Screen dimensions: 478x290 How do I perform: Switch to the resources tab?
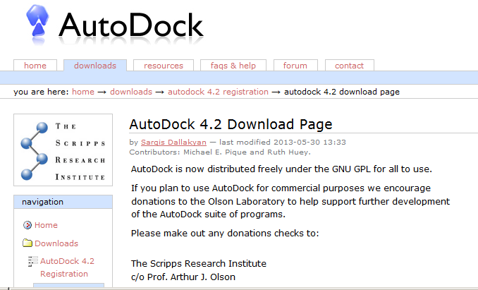[164, 66]
